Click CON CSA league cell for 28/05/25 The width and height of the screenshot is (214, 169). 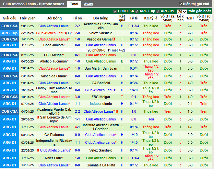tap(9, 26)
